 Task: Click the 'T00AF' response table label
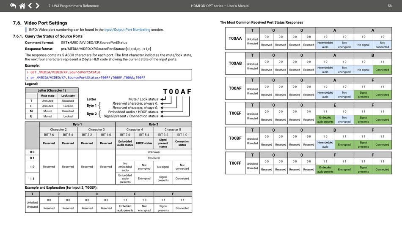[x=235, y=88]
